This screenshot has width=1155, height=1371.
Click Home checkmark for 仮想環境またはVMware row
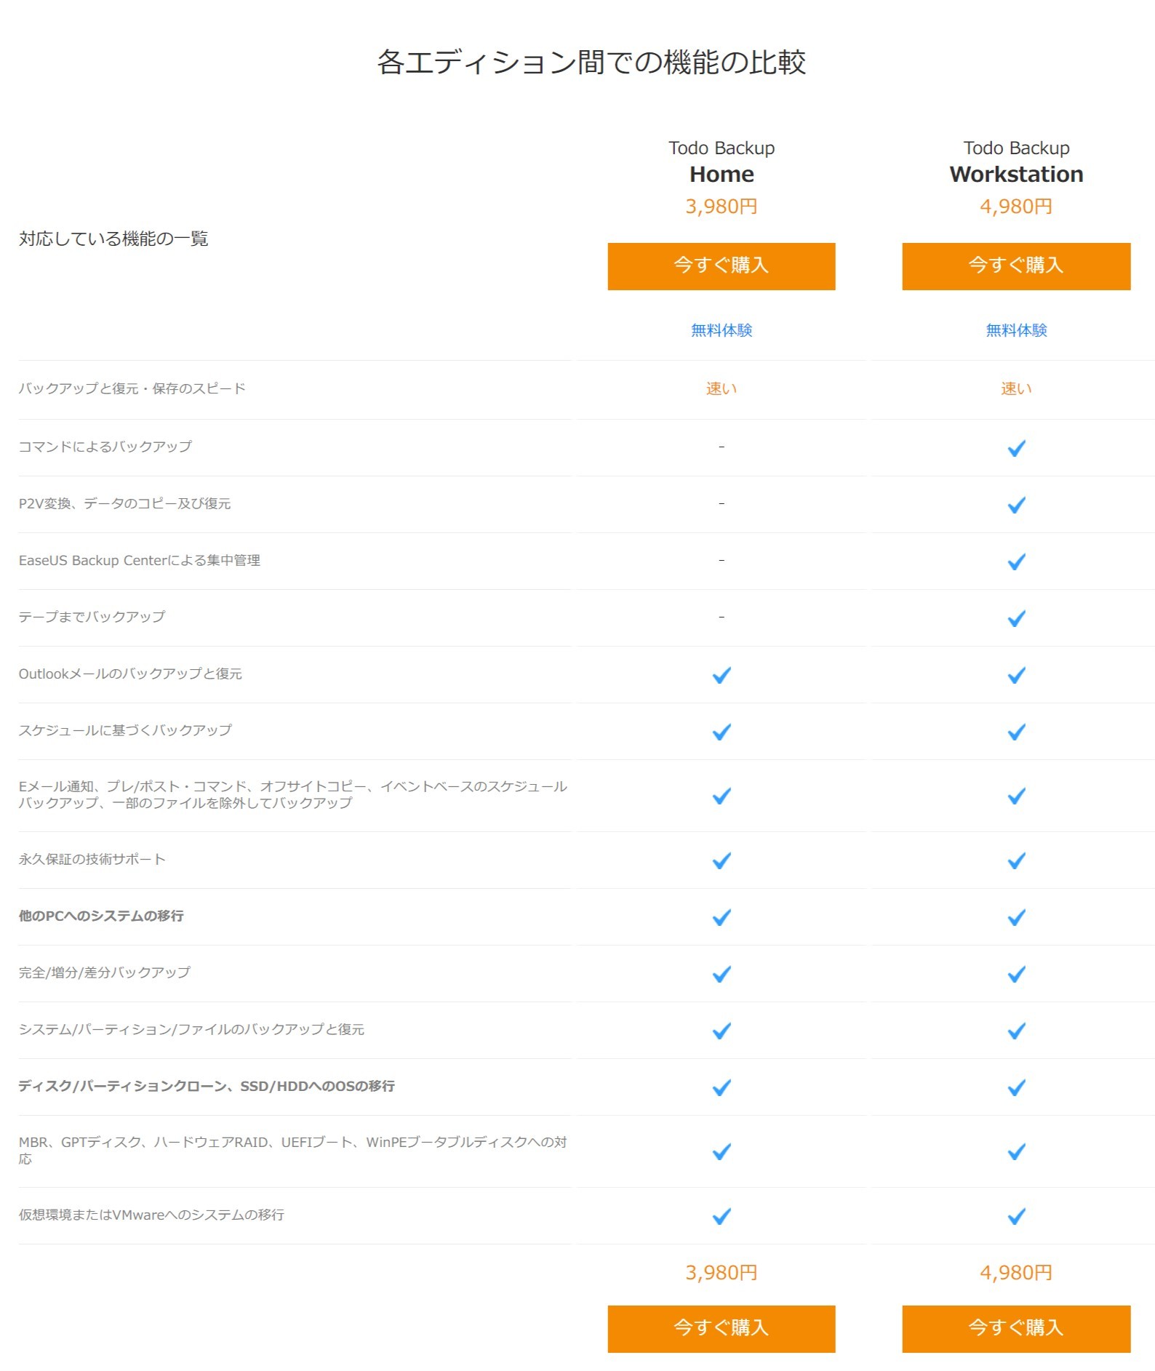tap(721, 1216)
